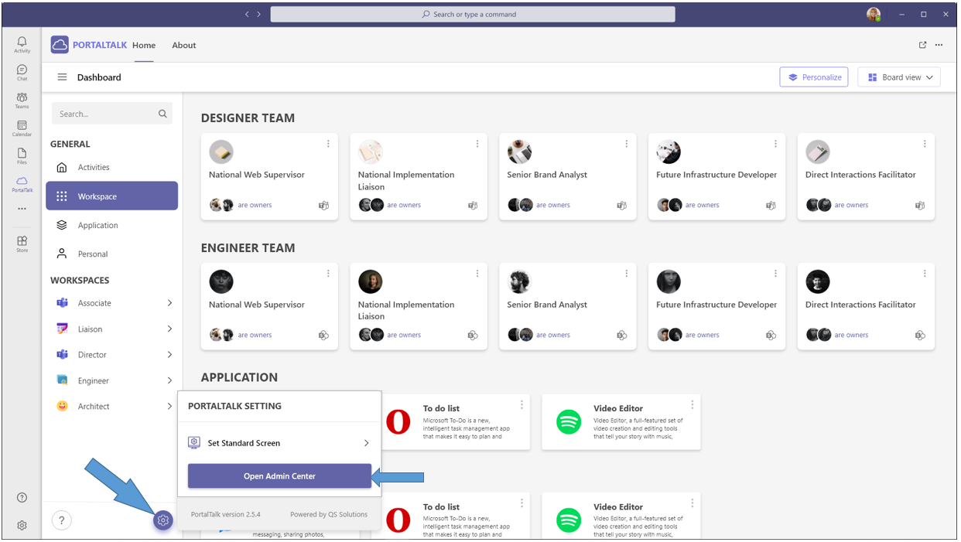The width and height of the screenshot is (961, 542).
Task: Click the pop-out app icon at top right
Action: pos(922,45)
